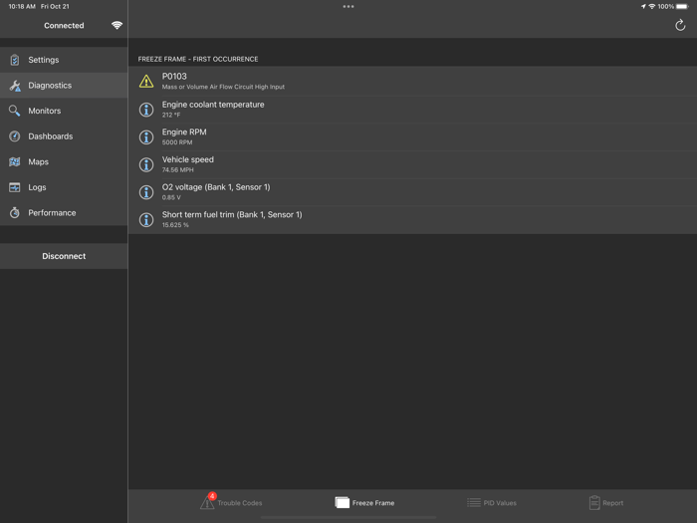
Task: Click the 212 °F value
Action: pos(171,115)
